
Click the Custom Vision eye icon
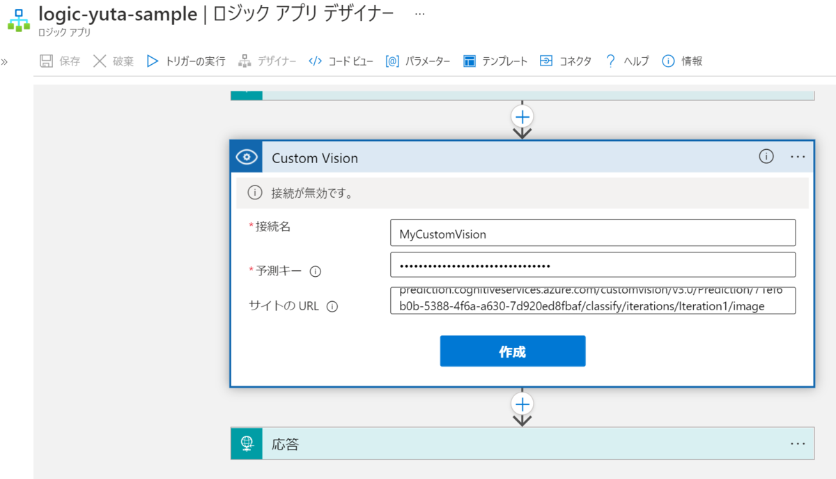coord(247,157)
